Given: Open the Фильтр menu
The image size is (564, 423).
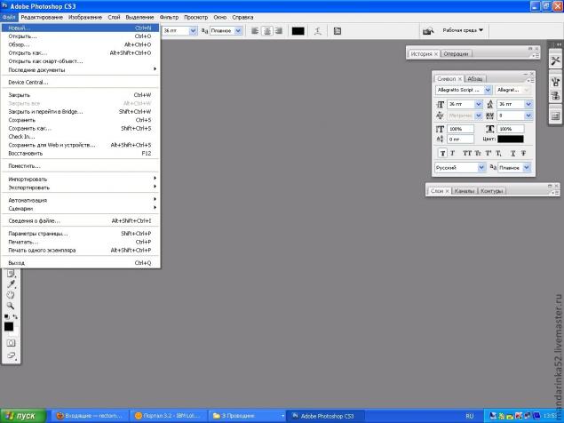Looking at the screenshot, I should (x=169, y=17).
